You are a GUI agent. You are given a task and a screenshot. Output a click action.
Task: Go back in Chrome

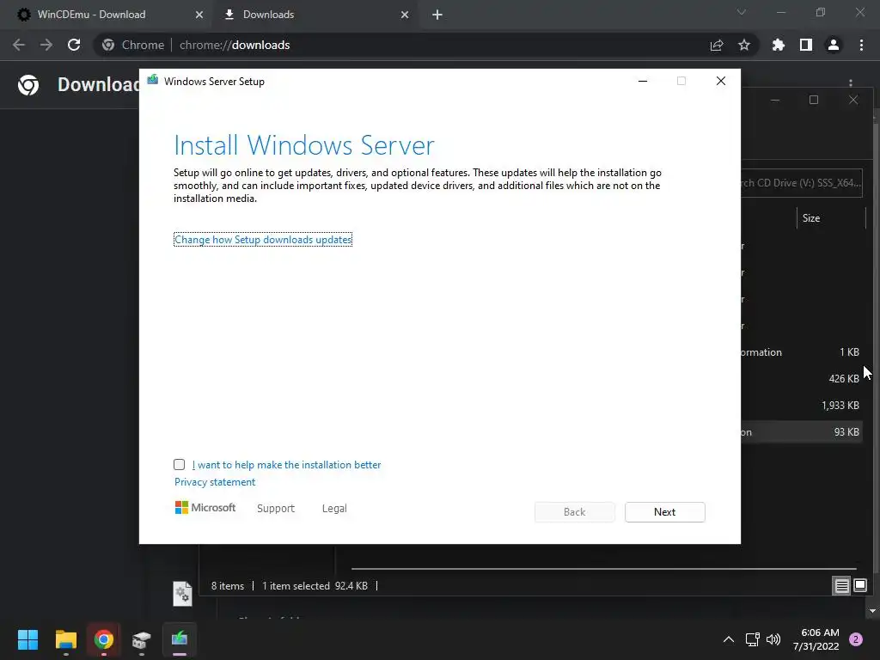19,45
